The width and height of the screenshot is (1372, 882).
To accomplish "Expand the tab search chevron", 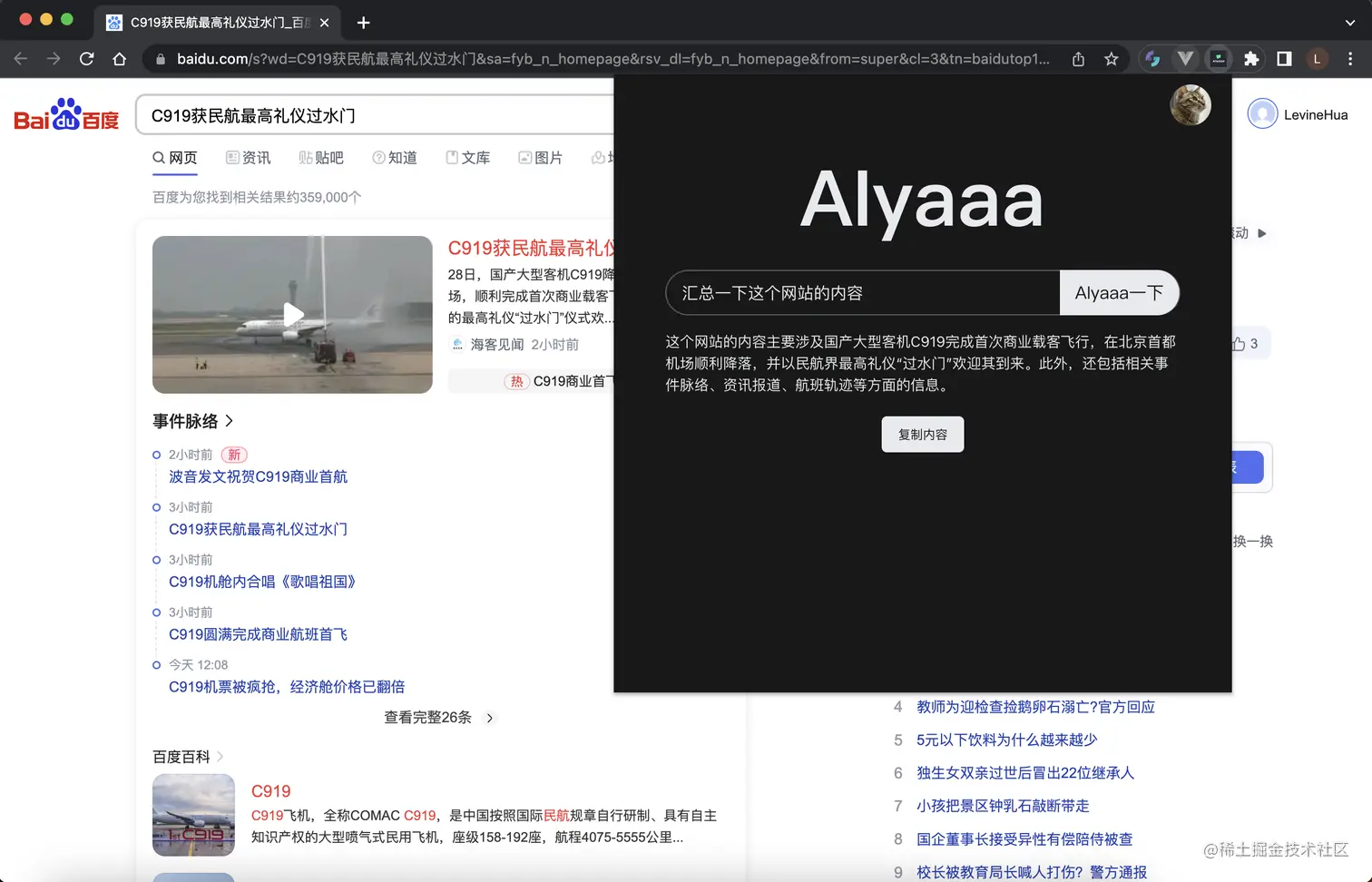I will click(x=1349, y=23).
